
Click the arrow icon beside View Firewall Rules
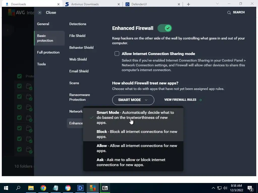tap(200, 100)
